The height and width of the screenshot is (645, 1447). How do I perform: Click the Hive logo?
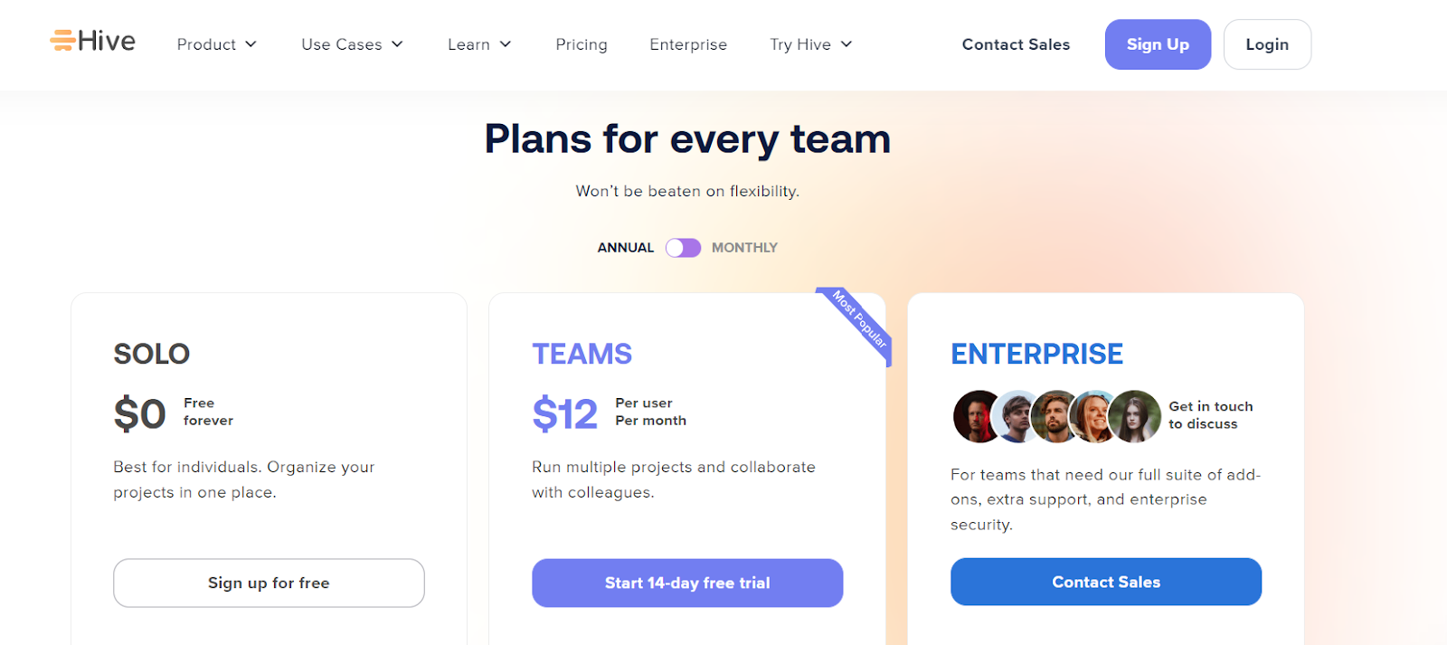point(93,40)
